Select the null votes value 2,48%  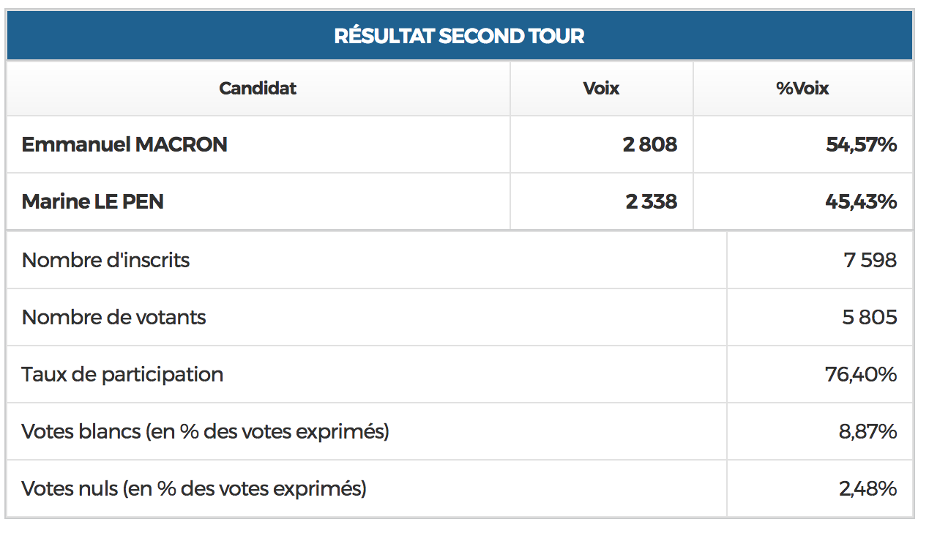868,488
